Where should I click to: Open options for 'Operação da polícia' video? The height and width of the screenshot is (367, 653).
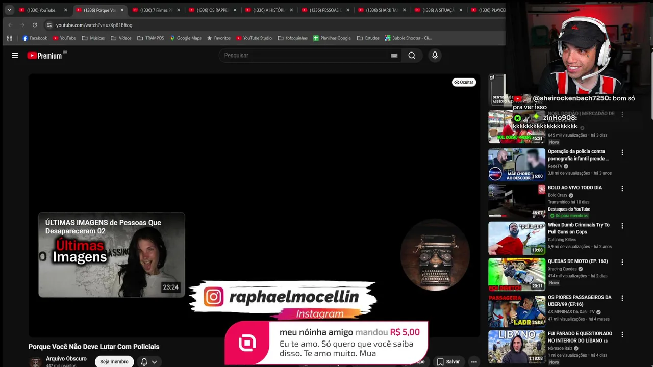click(x=622, y=152)
